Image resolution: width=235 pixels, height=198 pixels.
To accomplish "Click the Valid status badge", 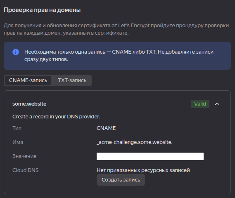I will [200, 104].
